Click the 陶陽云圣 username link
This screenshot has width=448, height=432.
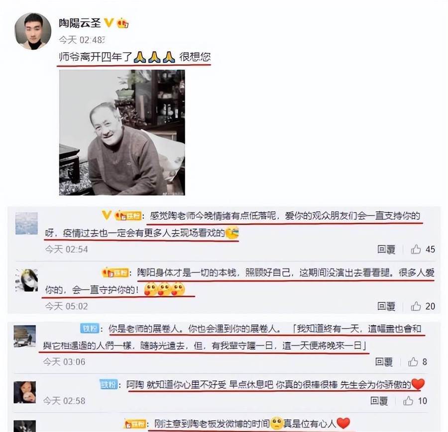pyautogui.click(x=80, y=23)
